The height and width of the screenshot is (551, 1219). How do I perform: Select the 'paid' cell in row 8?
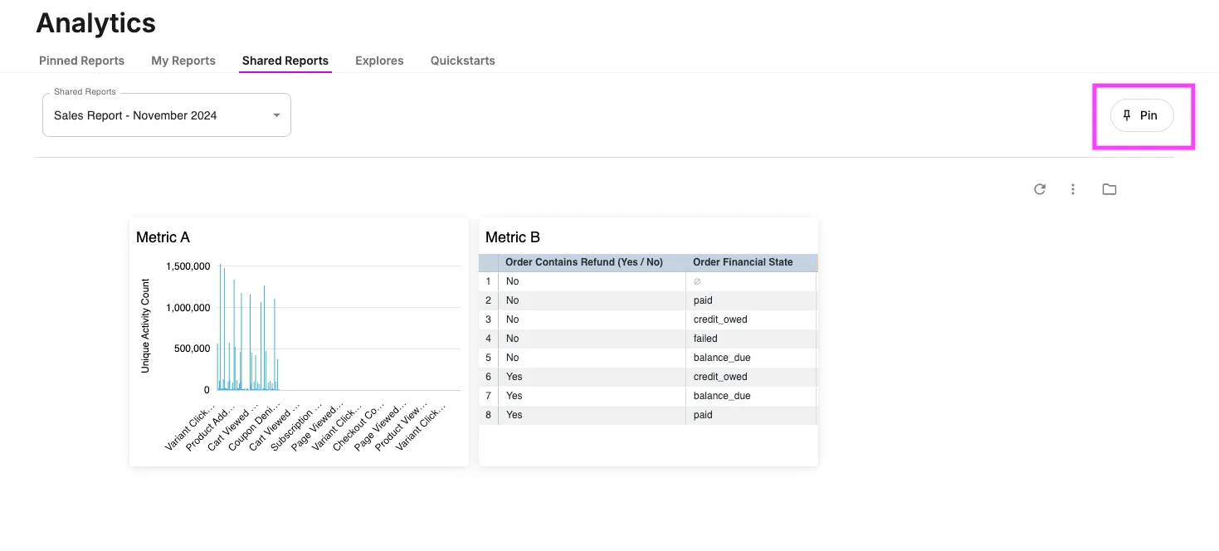click(751, 415)
